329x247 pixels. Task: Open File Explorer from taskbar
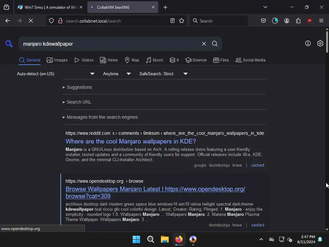point(165,239)
